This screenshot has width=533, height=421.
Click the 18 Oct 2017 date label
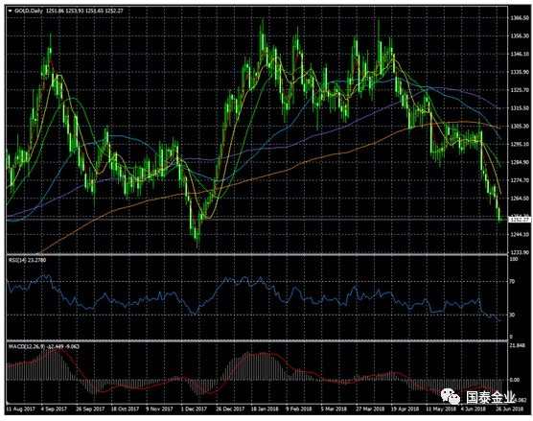click(125, 409)
